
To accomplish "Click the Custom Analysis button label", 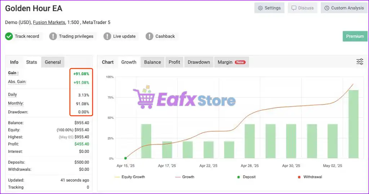I will 347,8.
